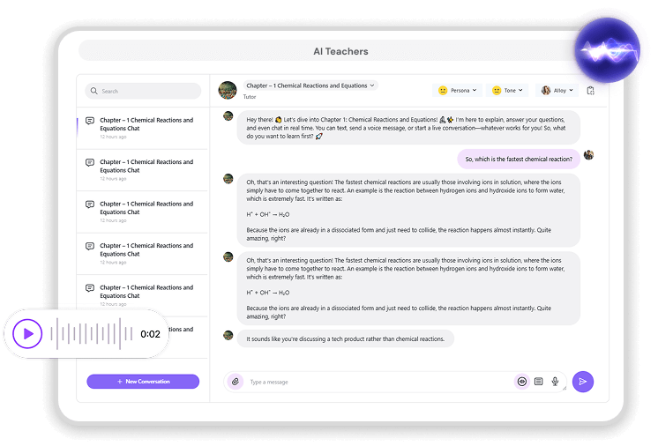
Task: Expand the Tone dropdown
Action: pos(509,90)
